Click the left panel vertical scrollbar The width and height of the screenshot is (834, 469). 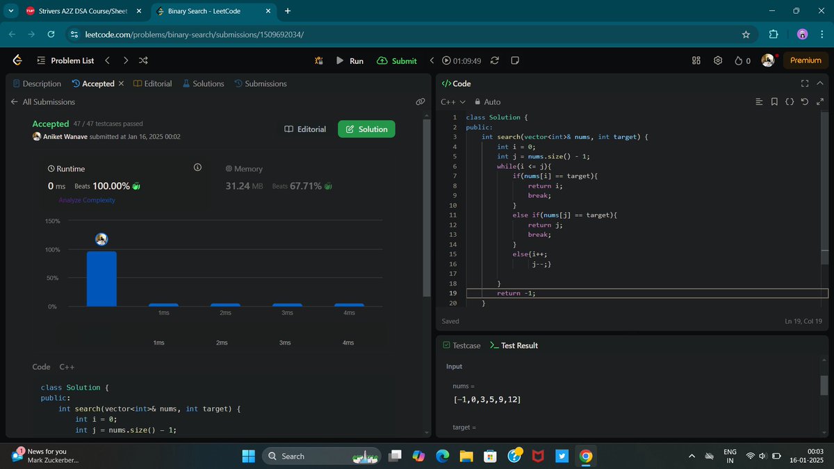(x=426, y=208)
